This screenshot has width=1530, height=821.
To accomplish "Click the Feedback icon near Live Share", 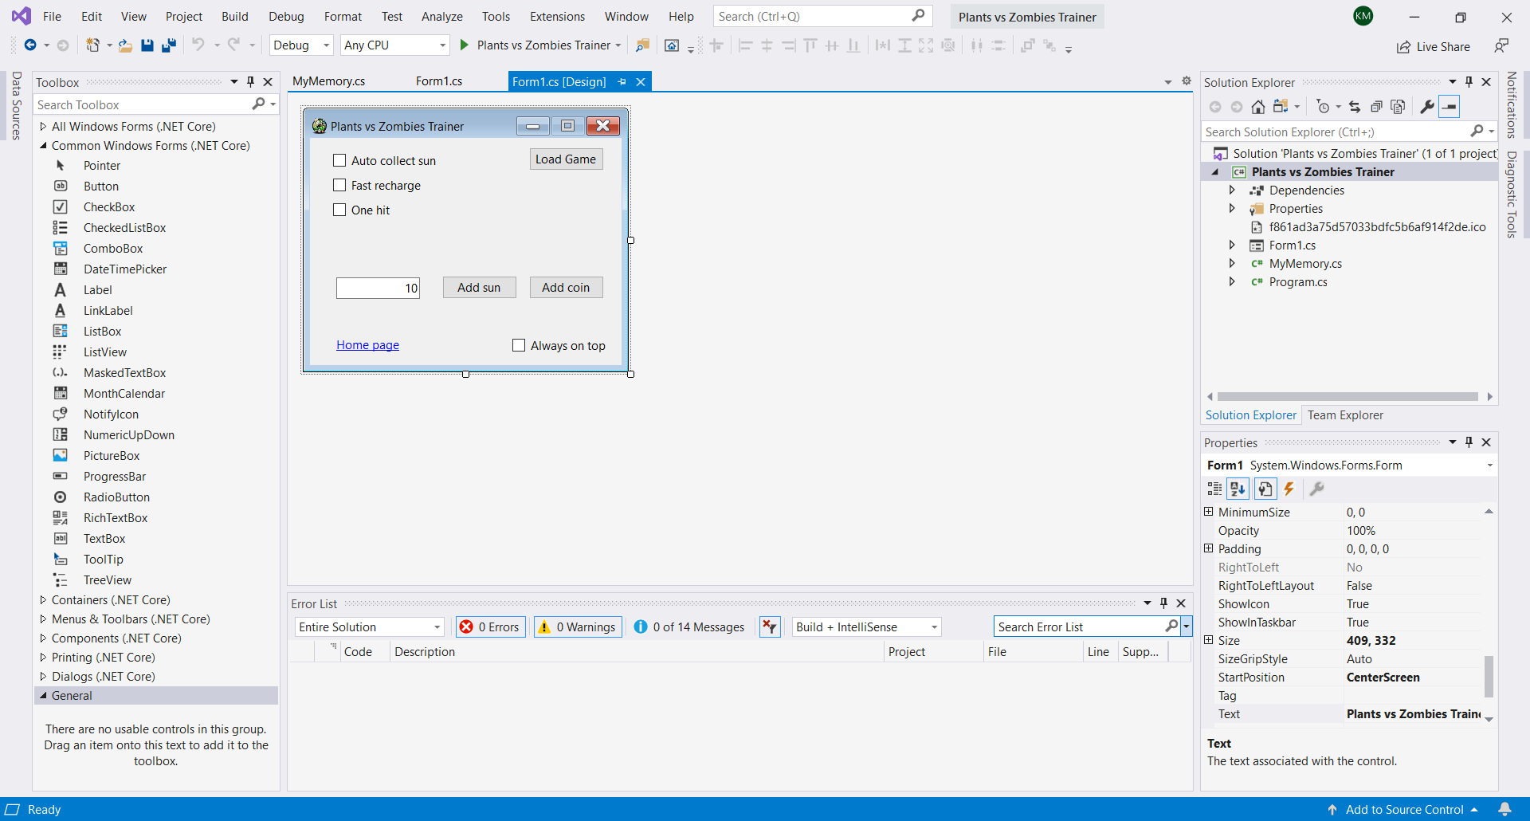I will coord(1501,46).
